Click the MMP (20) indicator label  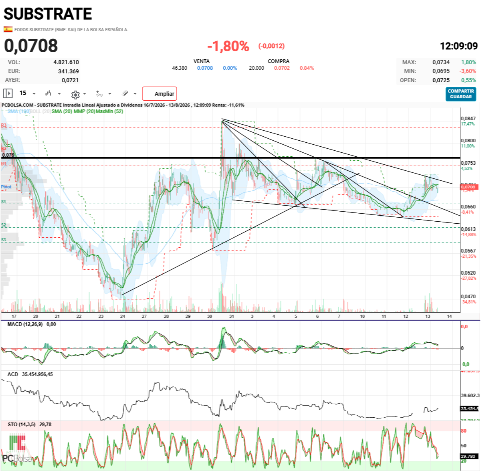(85, 111)
